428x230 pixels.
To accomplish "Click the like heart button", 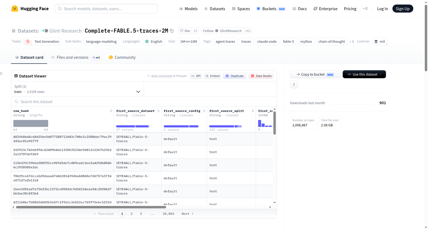I will [185, 31].
